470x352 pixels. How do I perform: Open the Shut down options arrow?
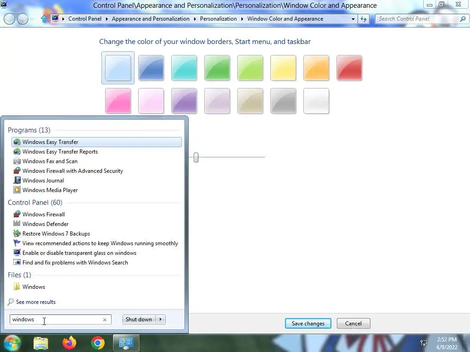[x=160, y=319]
